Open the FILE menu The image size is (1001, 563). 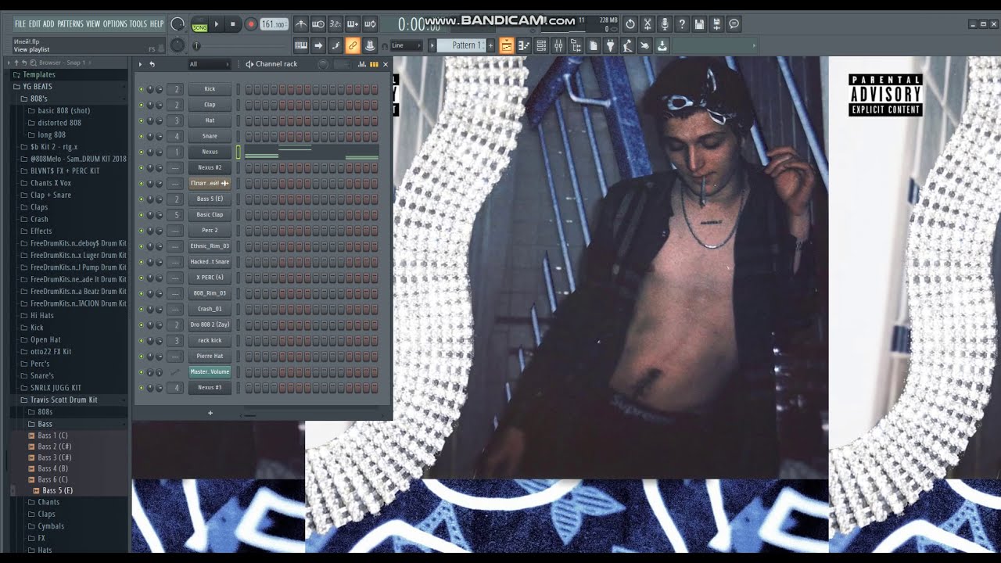click(20, 24)
